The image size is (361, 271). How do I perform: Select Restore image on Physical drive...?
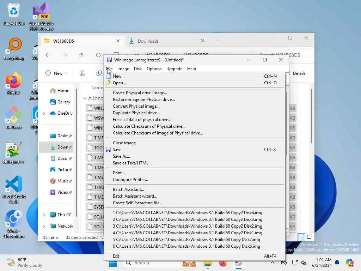coord(195,99)
